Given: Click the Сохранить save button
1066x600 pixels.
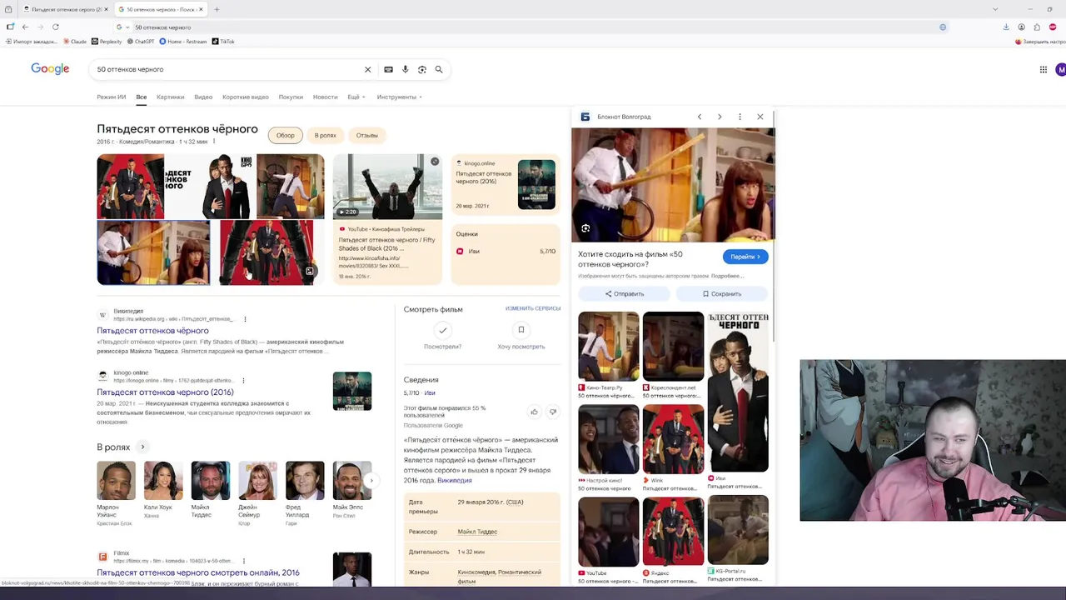Looking at the screenshot, I should click(x=722, y=293).
